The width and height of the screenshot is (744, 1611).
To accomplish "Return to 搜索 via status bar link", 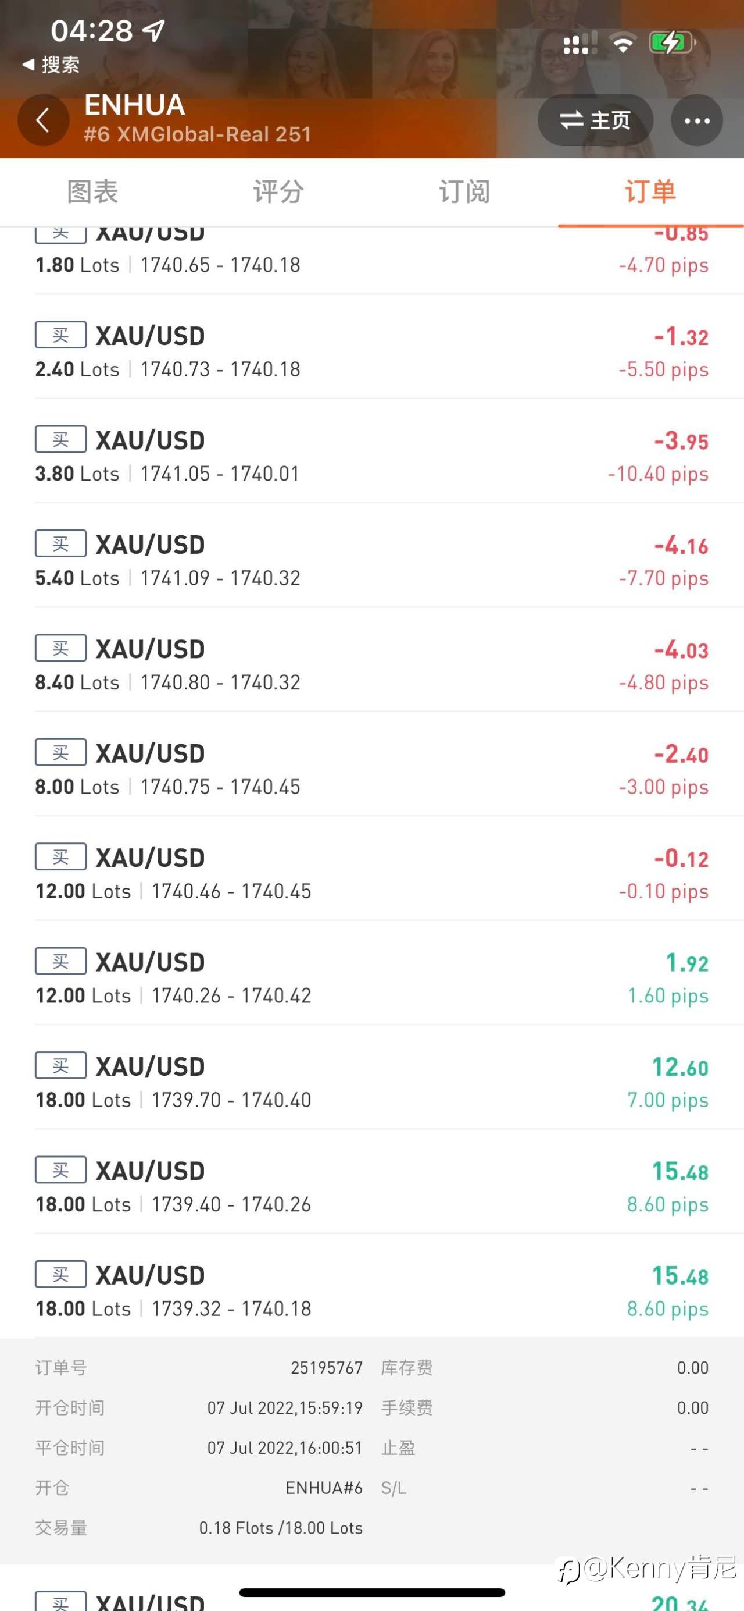I will coord(51,65).
